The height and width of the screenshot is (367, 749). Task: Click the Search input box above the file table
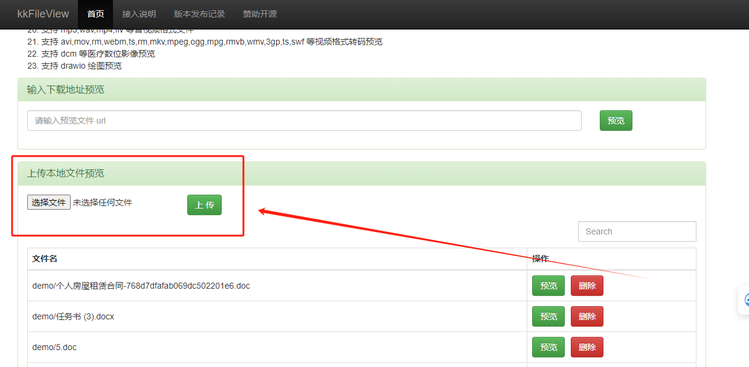pos(637,231)
